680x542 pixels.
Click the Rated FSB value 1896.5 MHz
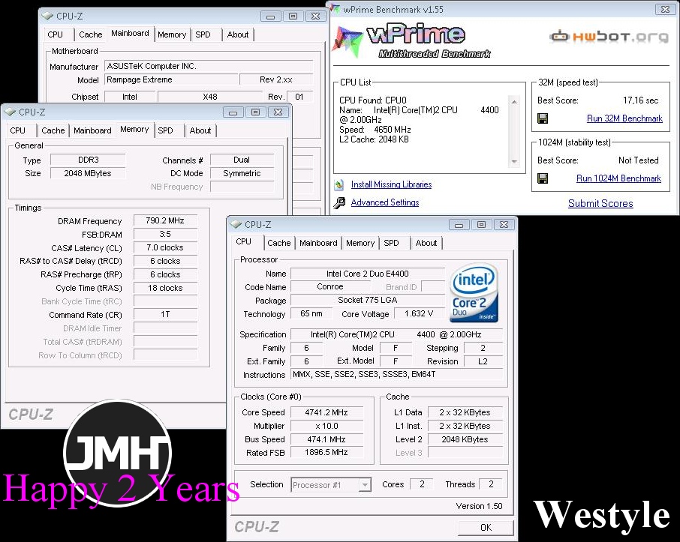coord(326,452)
